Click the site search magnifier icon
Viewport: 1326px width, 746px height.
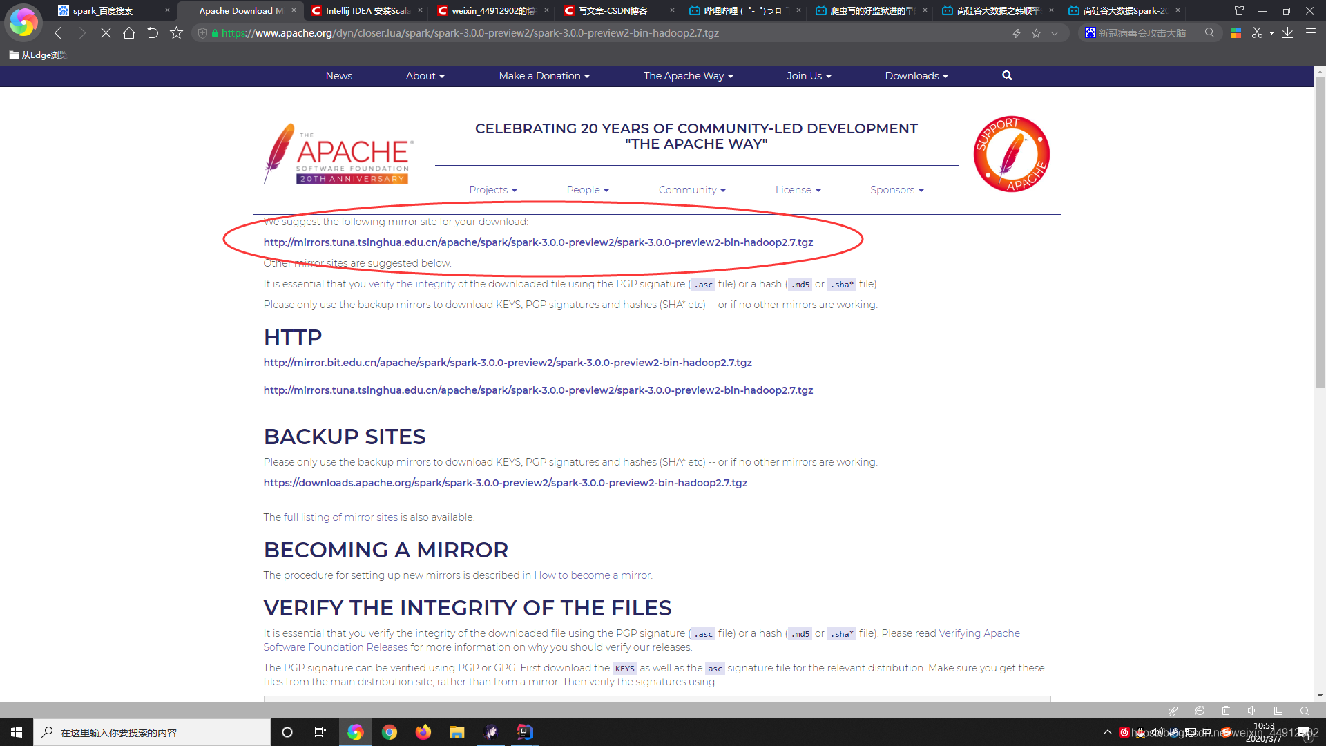[x=1007, y=75]
